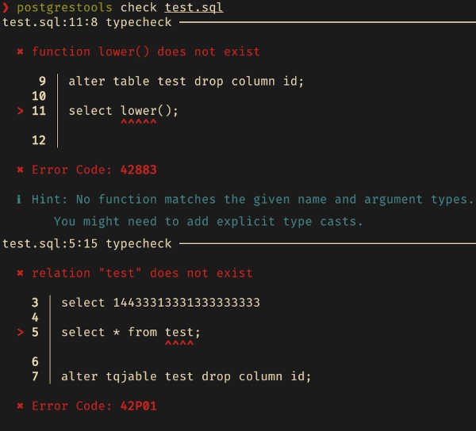Viewport: 476px width, 431px height.
Task: Click the red arrow marker at line 11
Action: pyautogui.click(x=20, y=111)
